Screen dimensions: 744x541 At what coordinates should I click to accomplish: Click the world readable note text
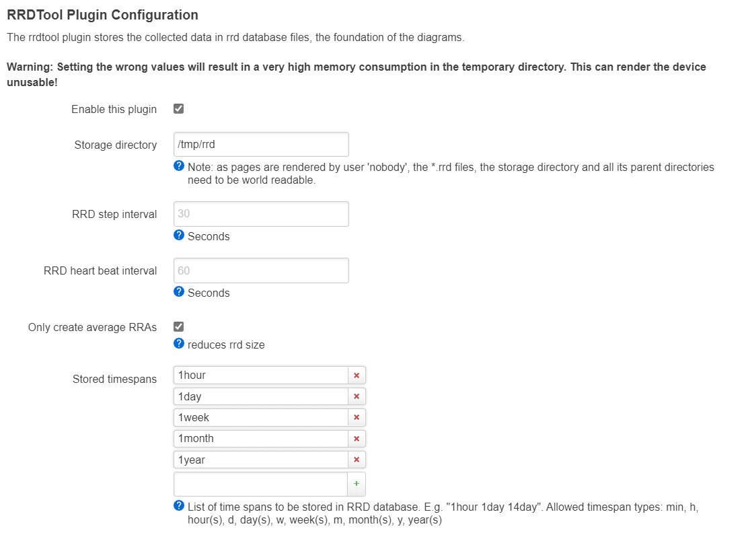click(451, 174)
